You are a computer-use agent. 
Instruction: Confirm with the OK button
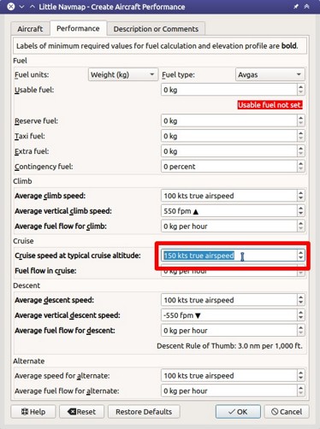(x=238, y=412)
